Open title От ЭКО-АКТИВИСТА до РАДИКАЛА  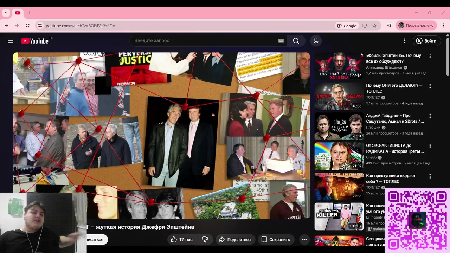point(395,148)
